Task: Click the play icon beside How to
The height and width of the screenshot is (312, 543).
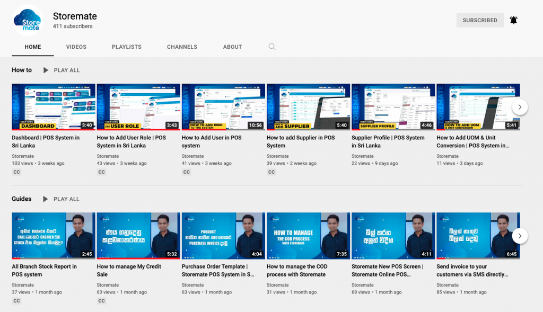Action: 46,70
